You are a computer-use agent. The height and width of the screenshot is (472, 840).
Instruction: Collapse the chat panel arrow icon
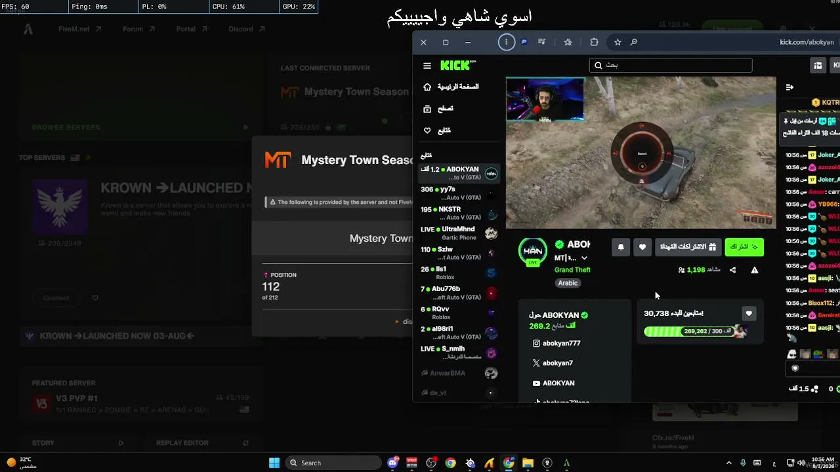789,87
